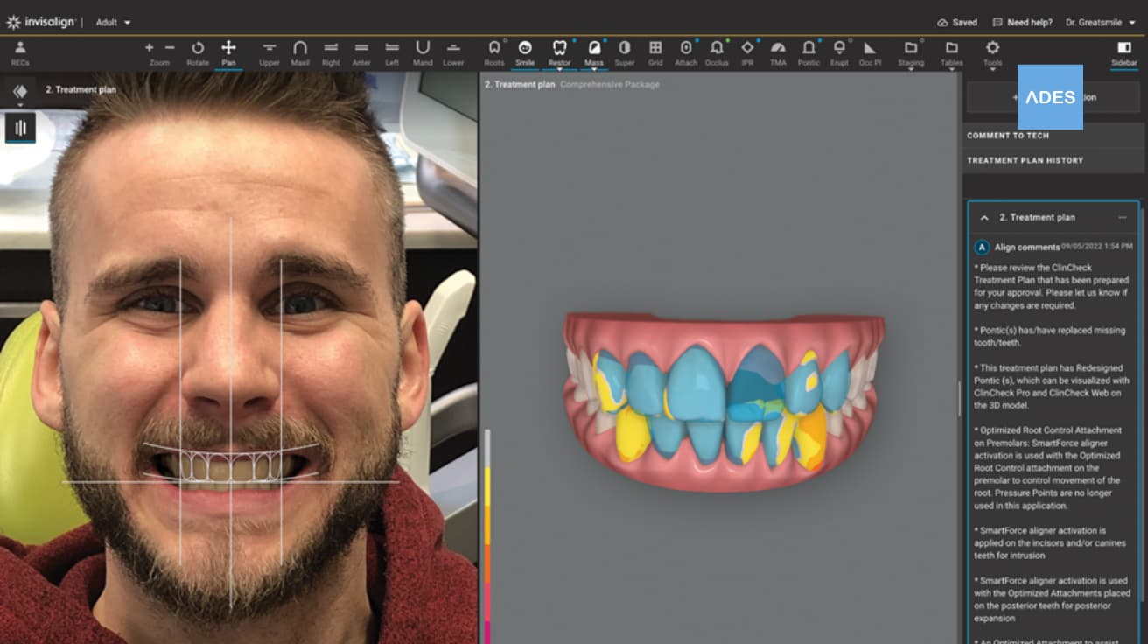The image size is (1148, 644).
Task: Open the Adult patient type dropdown
Action: (x=113, y=22)
